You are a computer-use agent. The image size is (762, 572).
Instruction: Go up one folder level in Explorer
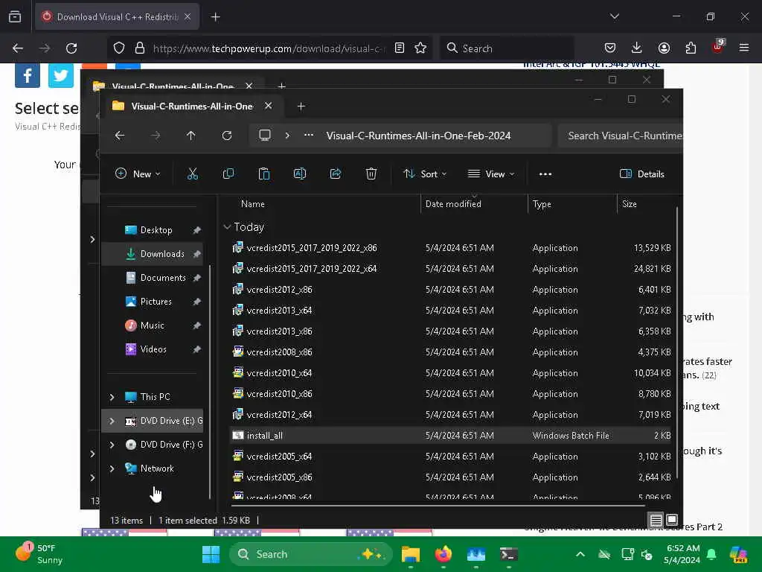pos(191,136)
